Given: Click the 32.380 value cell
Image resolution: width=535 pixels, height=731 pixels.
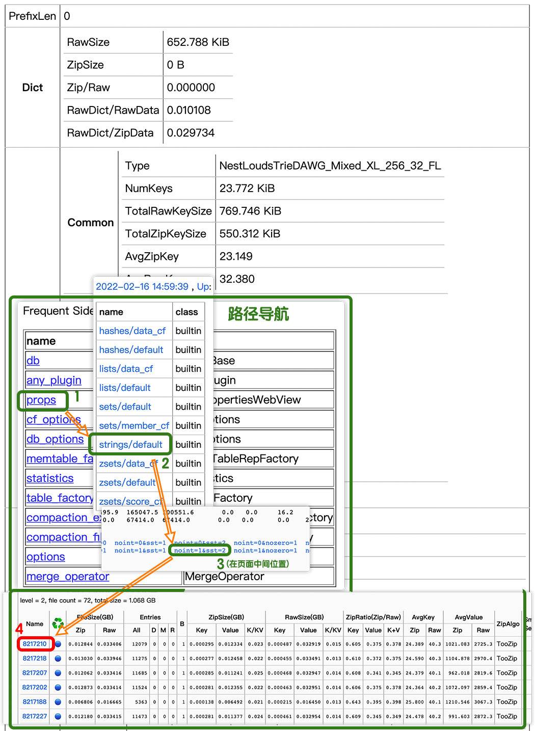Looking at the screenshot, I should pos(237,279).
